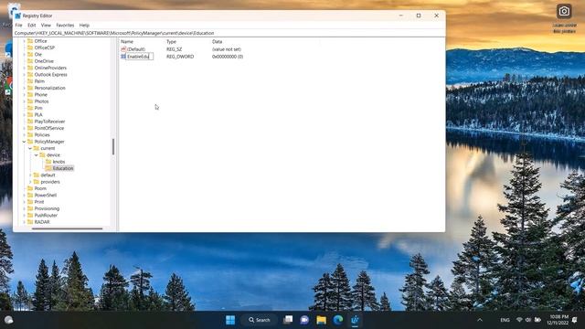Screen dimensions: 585x329
Task: Select the Poom key in tree
Action: pos(40,189)
